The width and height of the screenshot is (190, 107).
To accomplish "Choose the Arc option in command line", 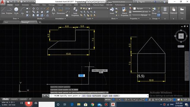I will [84, 96].
